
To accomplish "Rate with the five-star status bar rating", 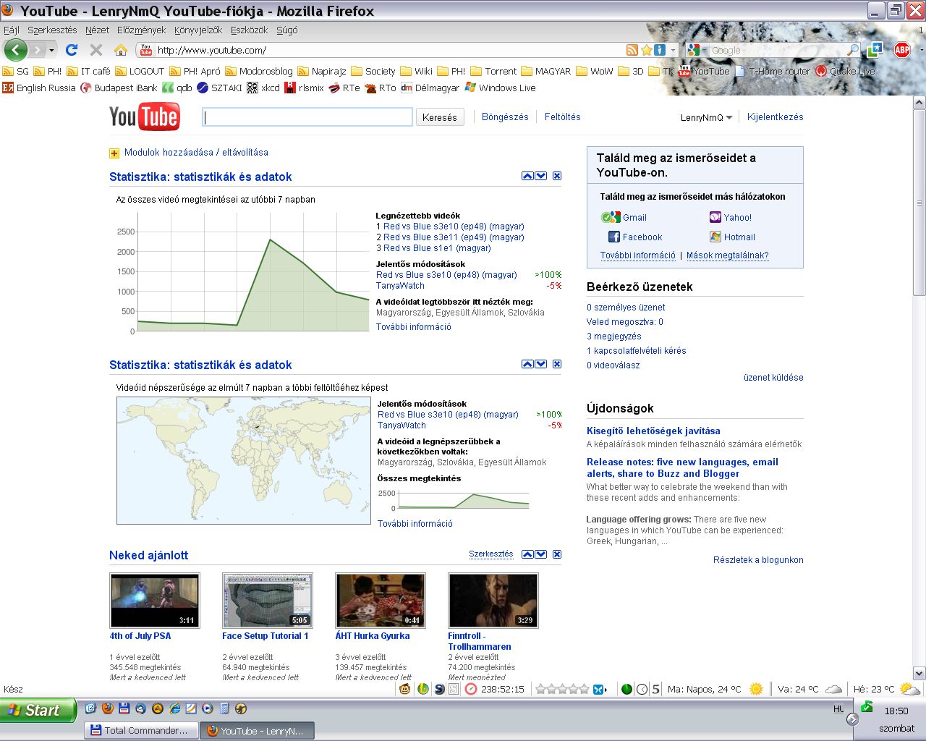I will pos(563,689).
